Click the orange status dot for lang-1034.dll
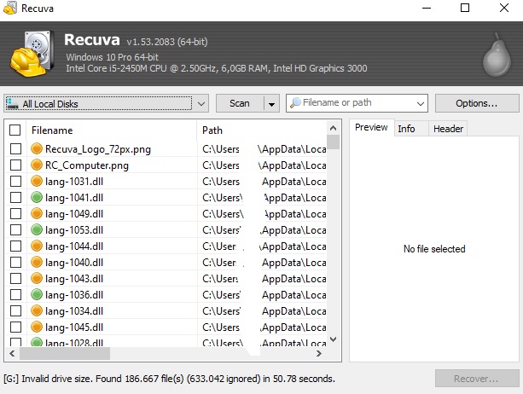 coord(37,310)
